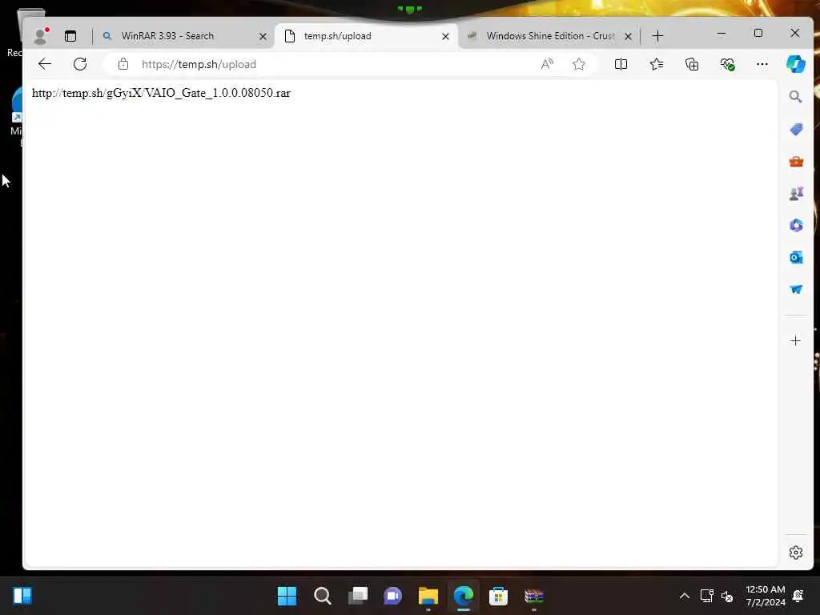Refresh the temp.sh upload page
This screenshot has height=615, width=820.
[x=80, y=64]
